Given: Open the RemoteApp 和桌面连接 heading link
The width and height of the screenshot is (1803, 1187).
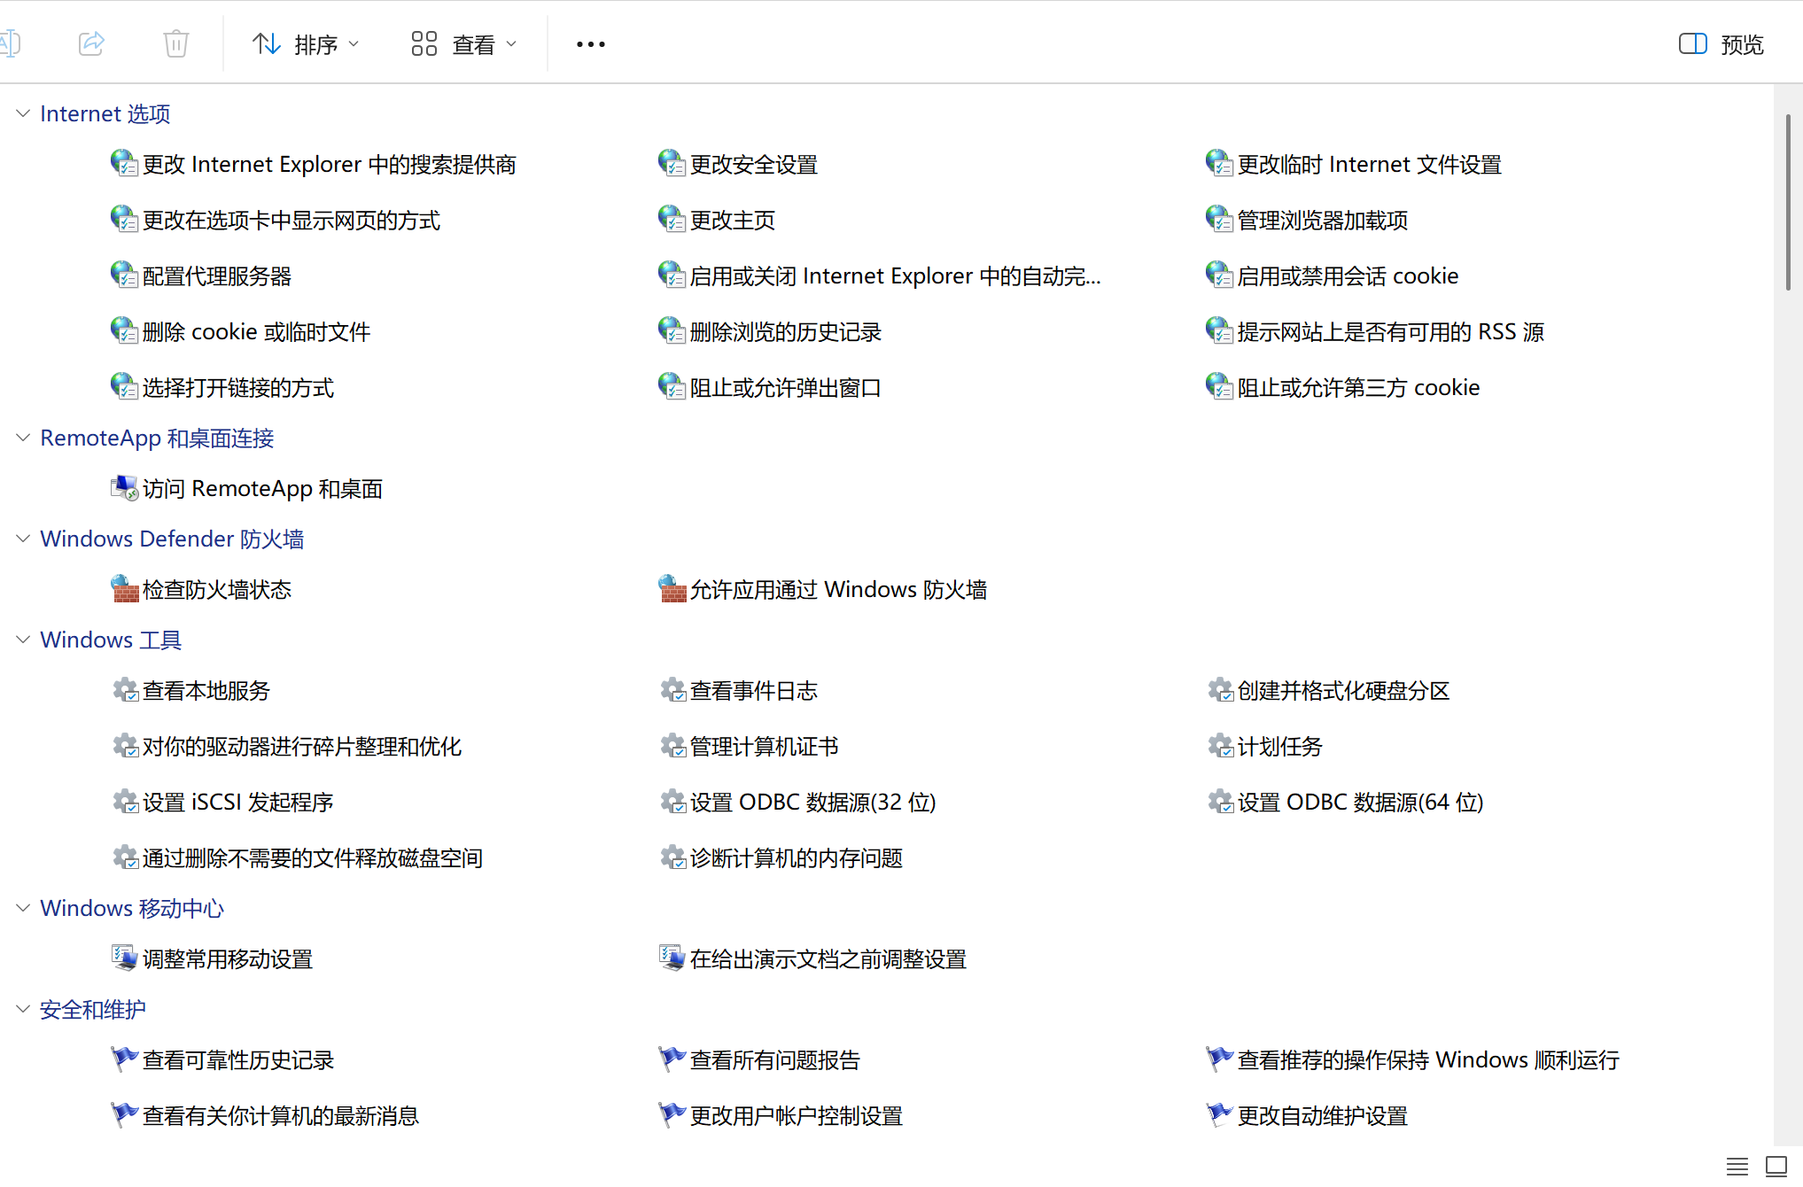Looking at the screenshot, I should click(x=157, y=438).
